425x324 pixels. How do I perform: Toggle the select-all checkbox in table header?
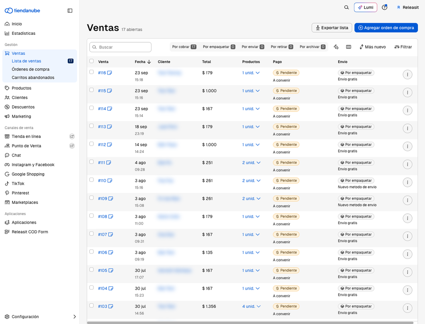(x=92, y=61)
